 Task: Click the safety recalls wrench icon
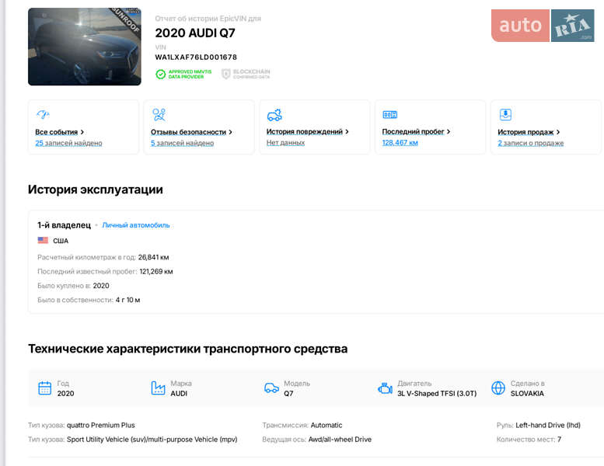tap(159, 115)
